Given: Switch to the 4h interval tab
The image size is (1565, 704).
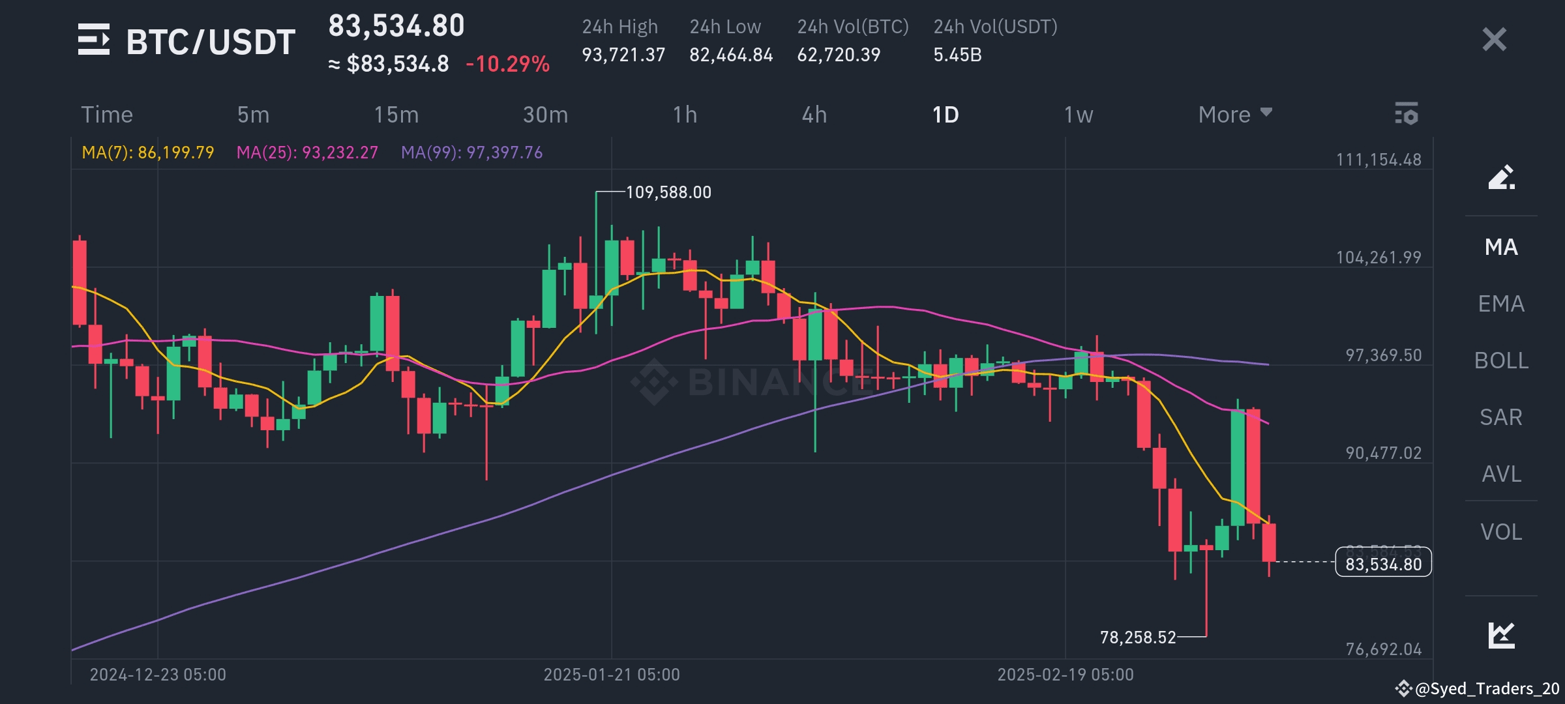Looking at the screenshot, I should [x=814, y=115].
